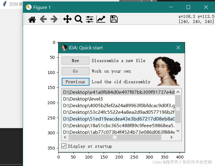Click the Work on your own label

click(111, 71)
